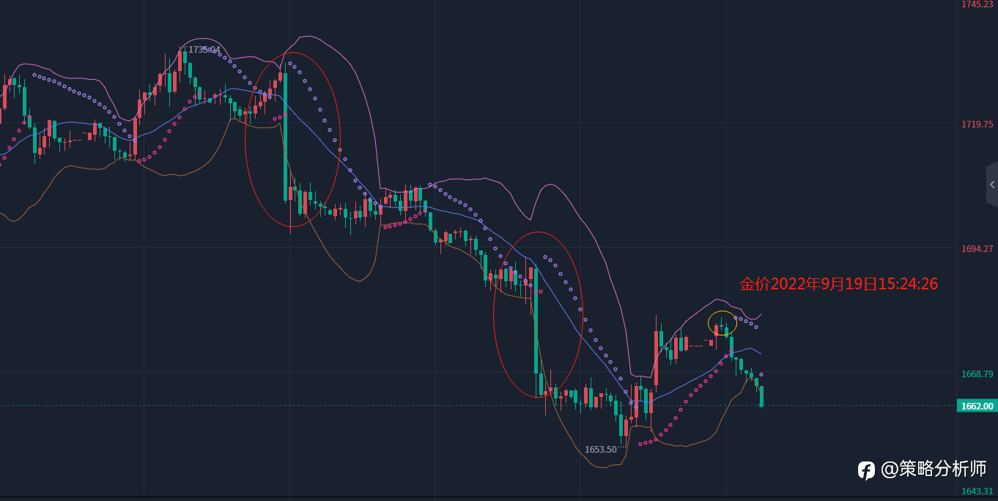Click the 1643.31 price axis label

977,491
